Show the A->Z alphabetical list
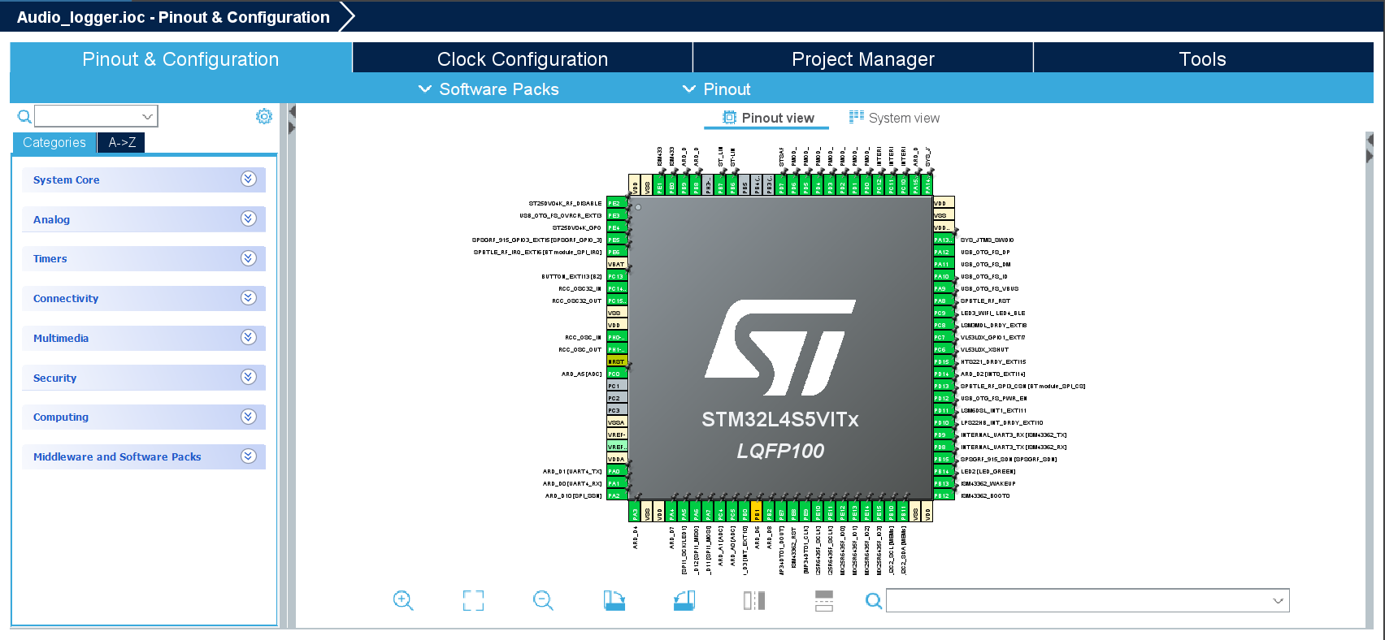 coord(122,143)
